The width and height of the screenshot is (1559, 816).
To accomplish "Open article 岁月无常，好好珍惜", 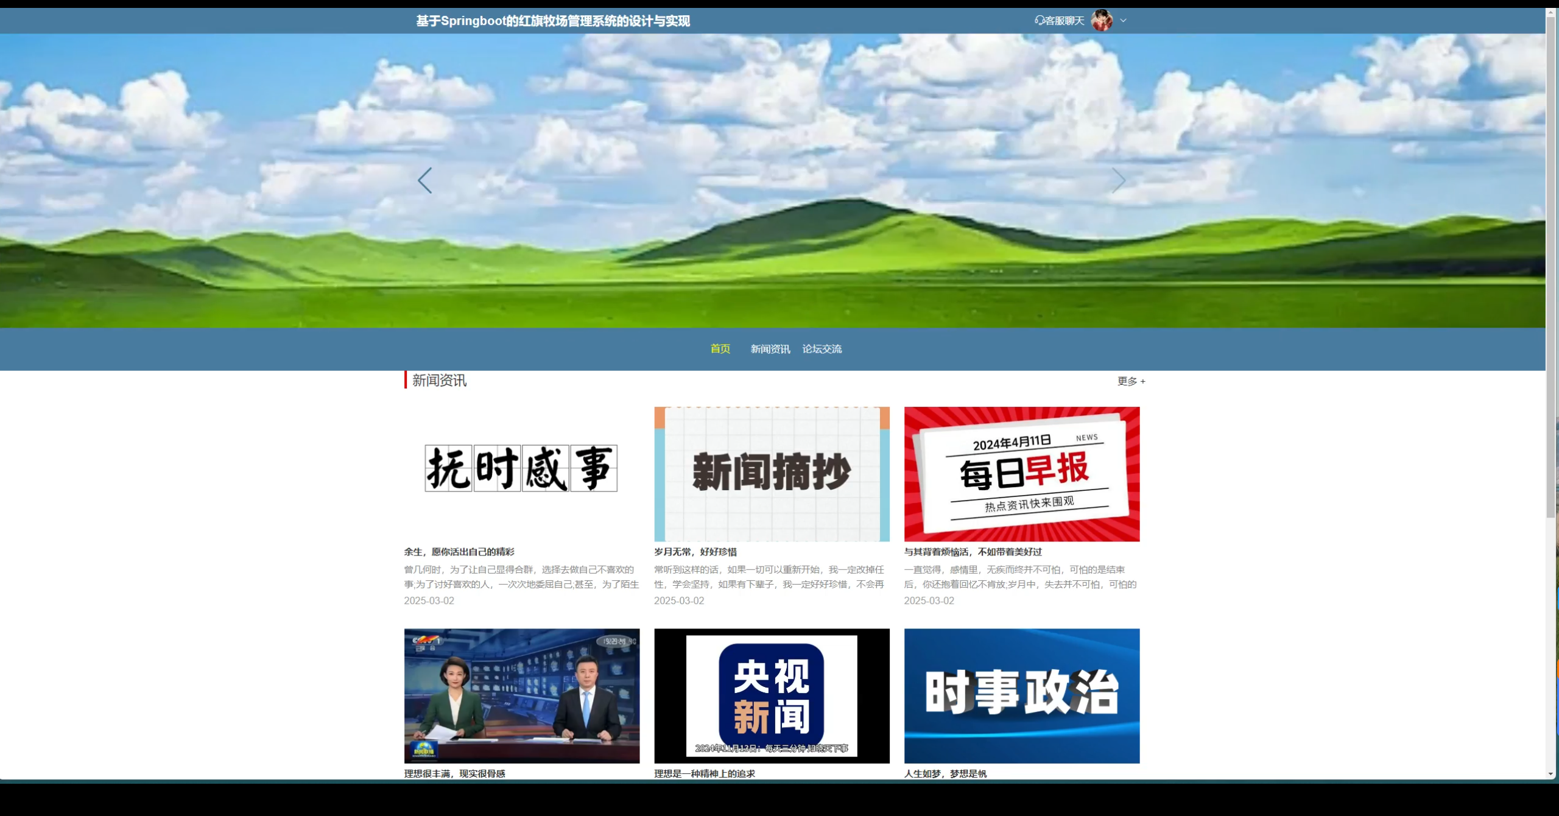I will pos(695,552).
